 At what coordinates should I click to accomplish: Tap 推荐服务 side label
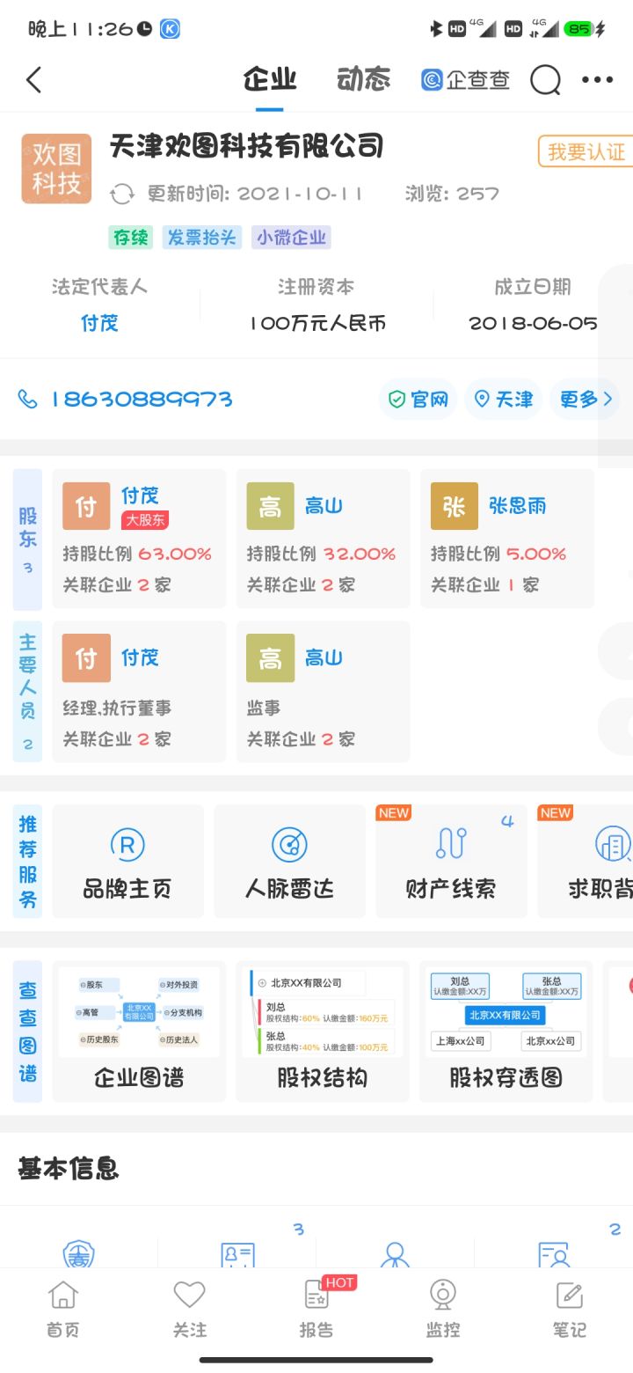coord(27,862)
